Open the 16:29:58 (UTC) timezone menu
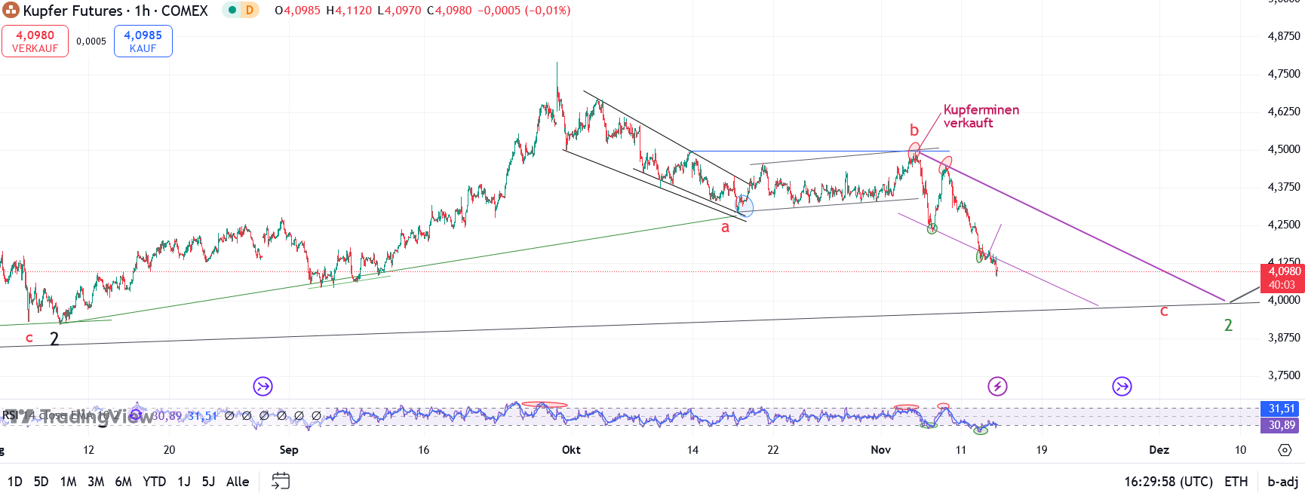Image resolution: width=1305 pixels, height=496 pixels. click(x=1168, y=482)
